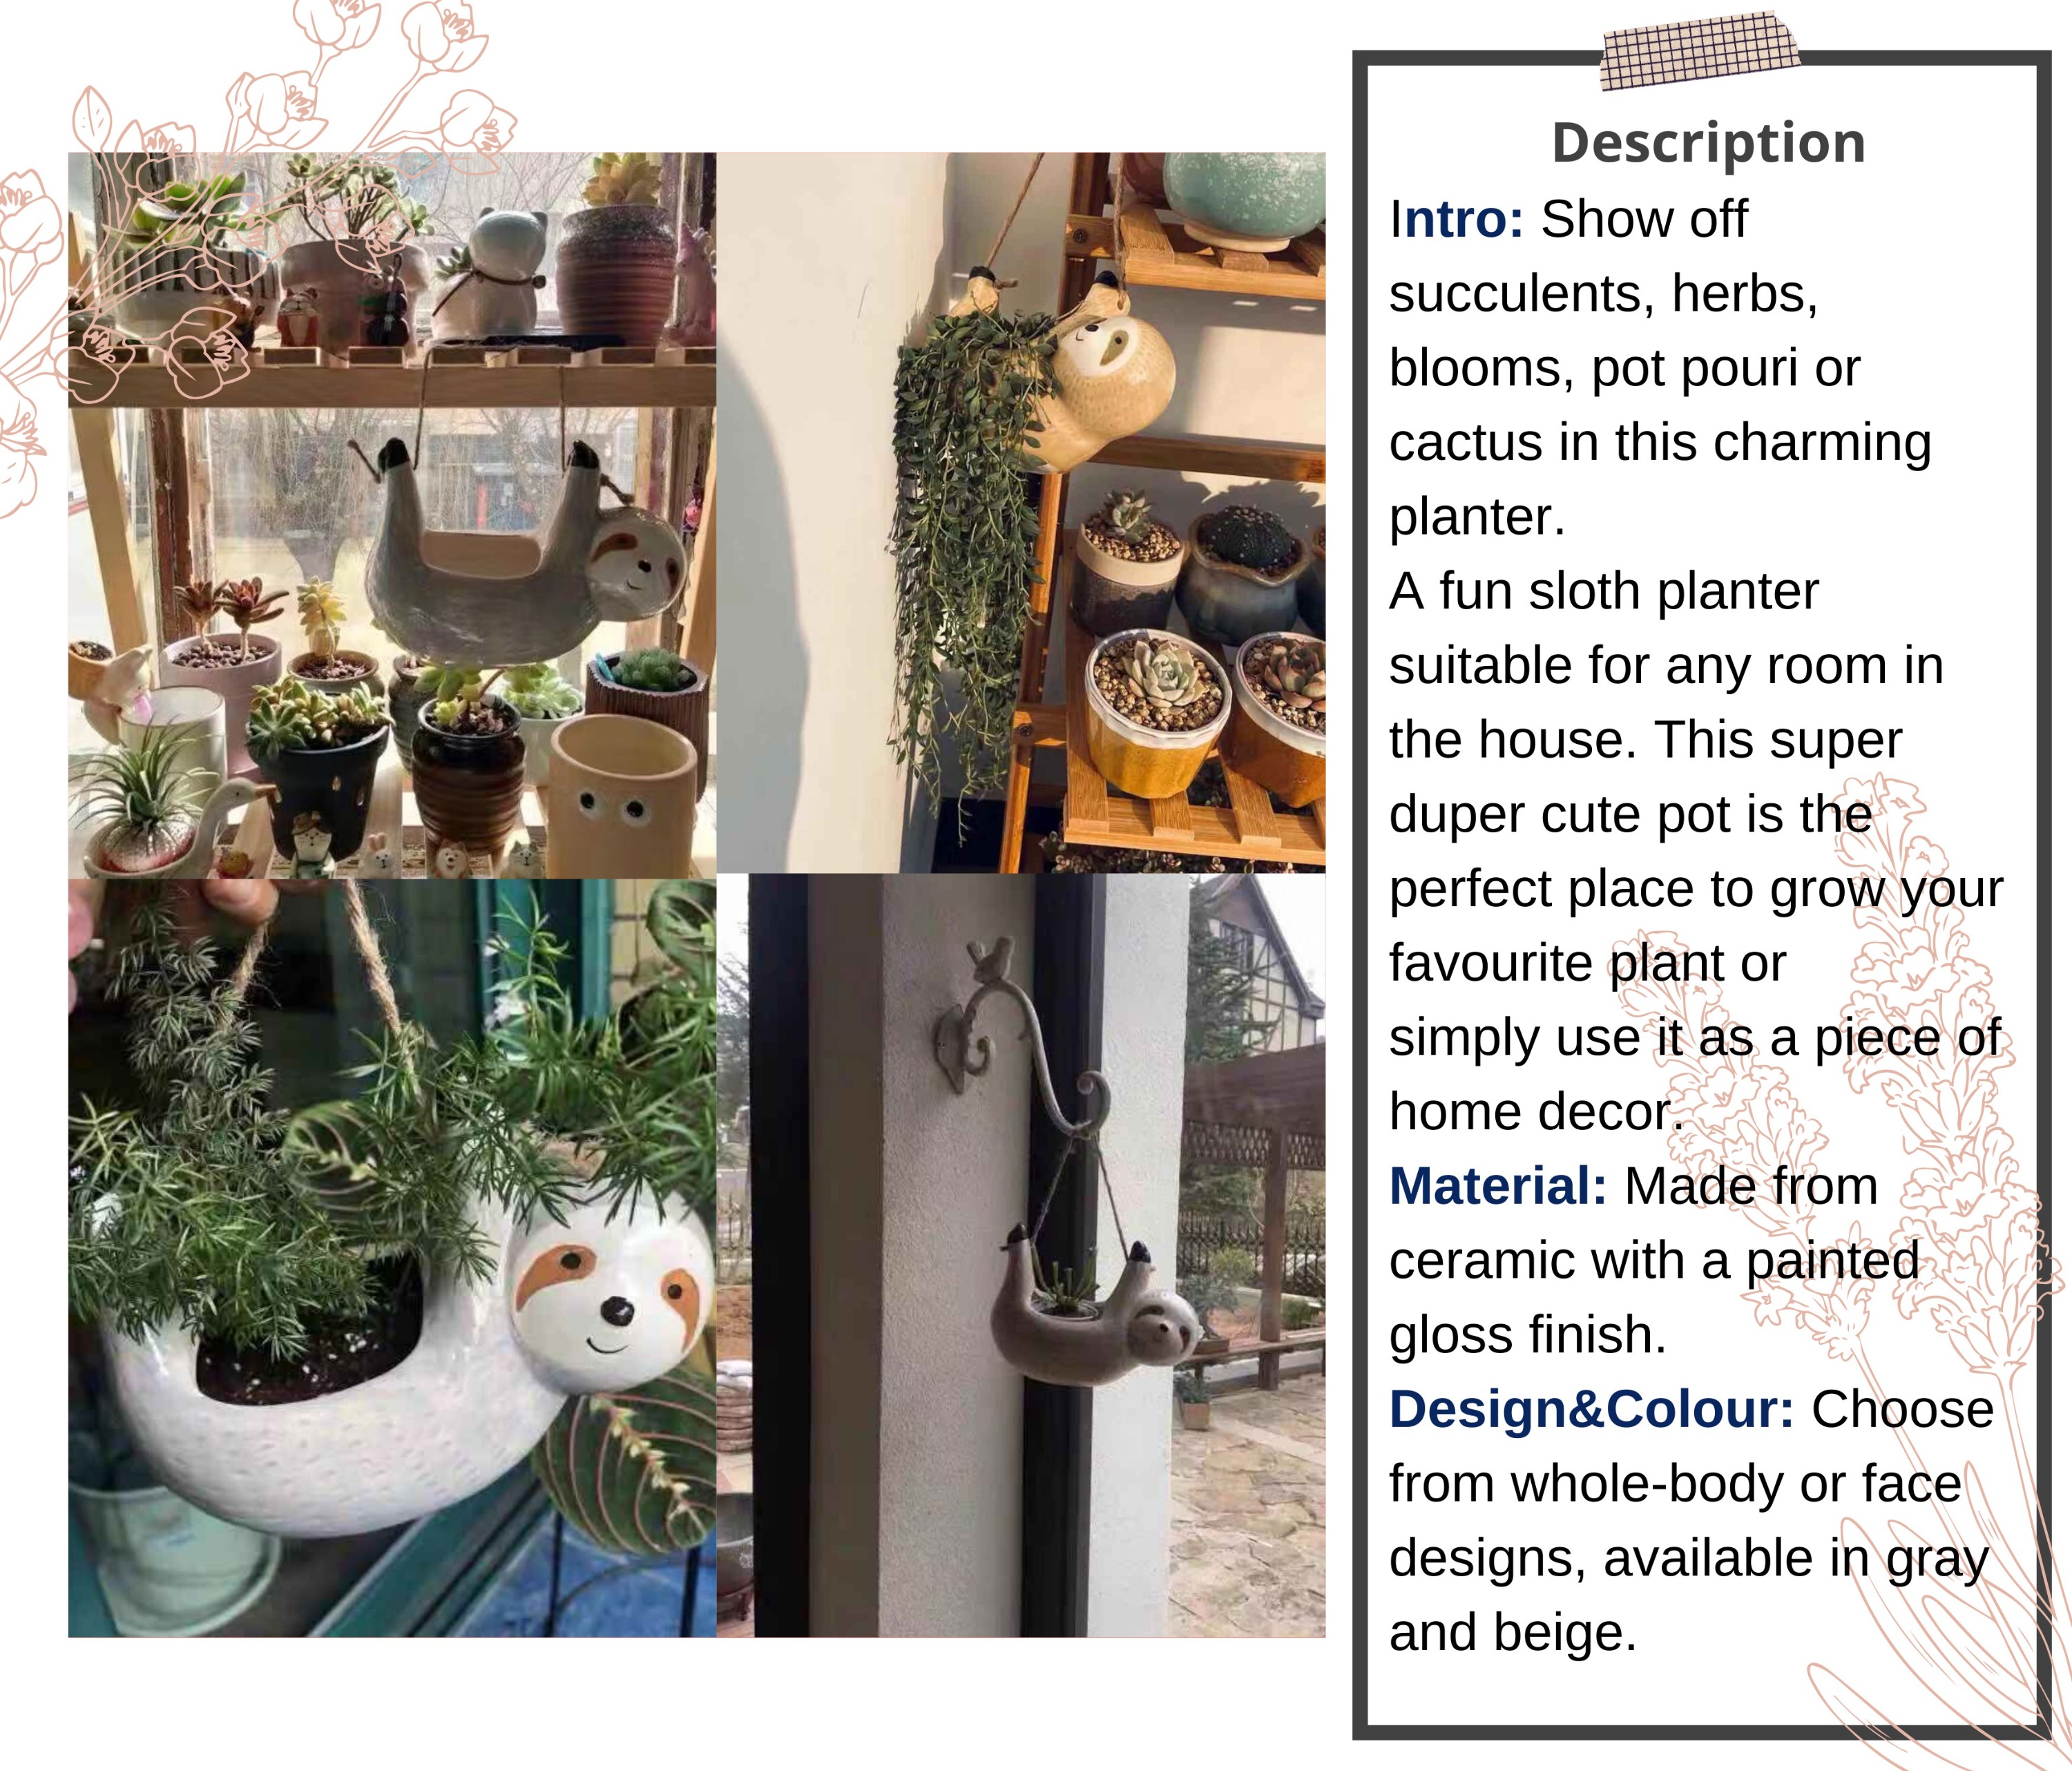Click the sloth hanging on wall hook photo
Screen dimensions: 2072x1771
tap(1021, 1255)
